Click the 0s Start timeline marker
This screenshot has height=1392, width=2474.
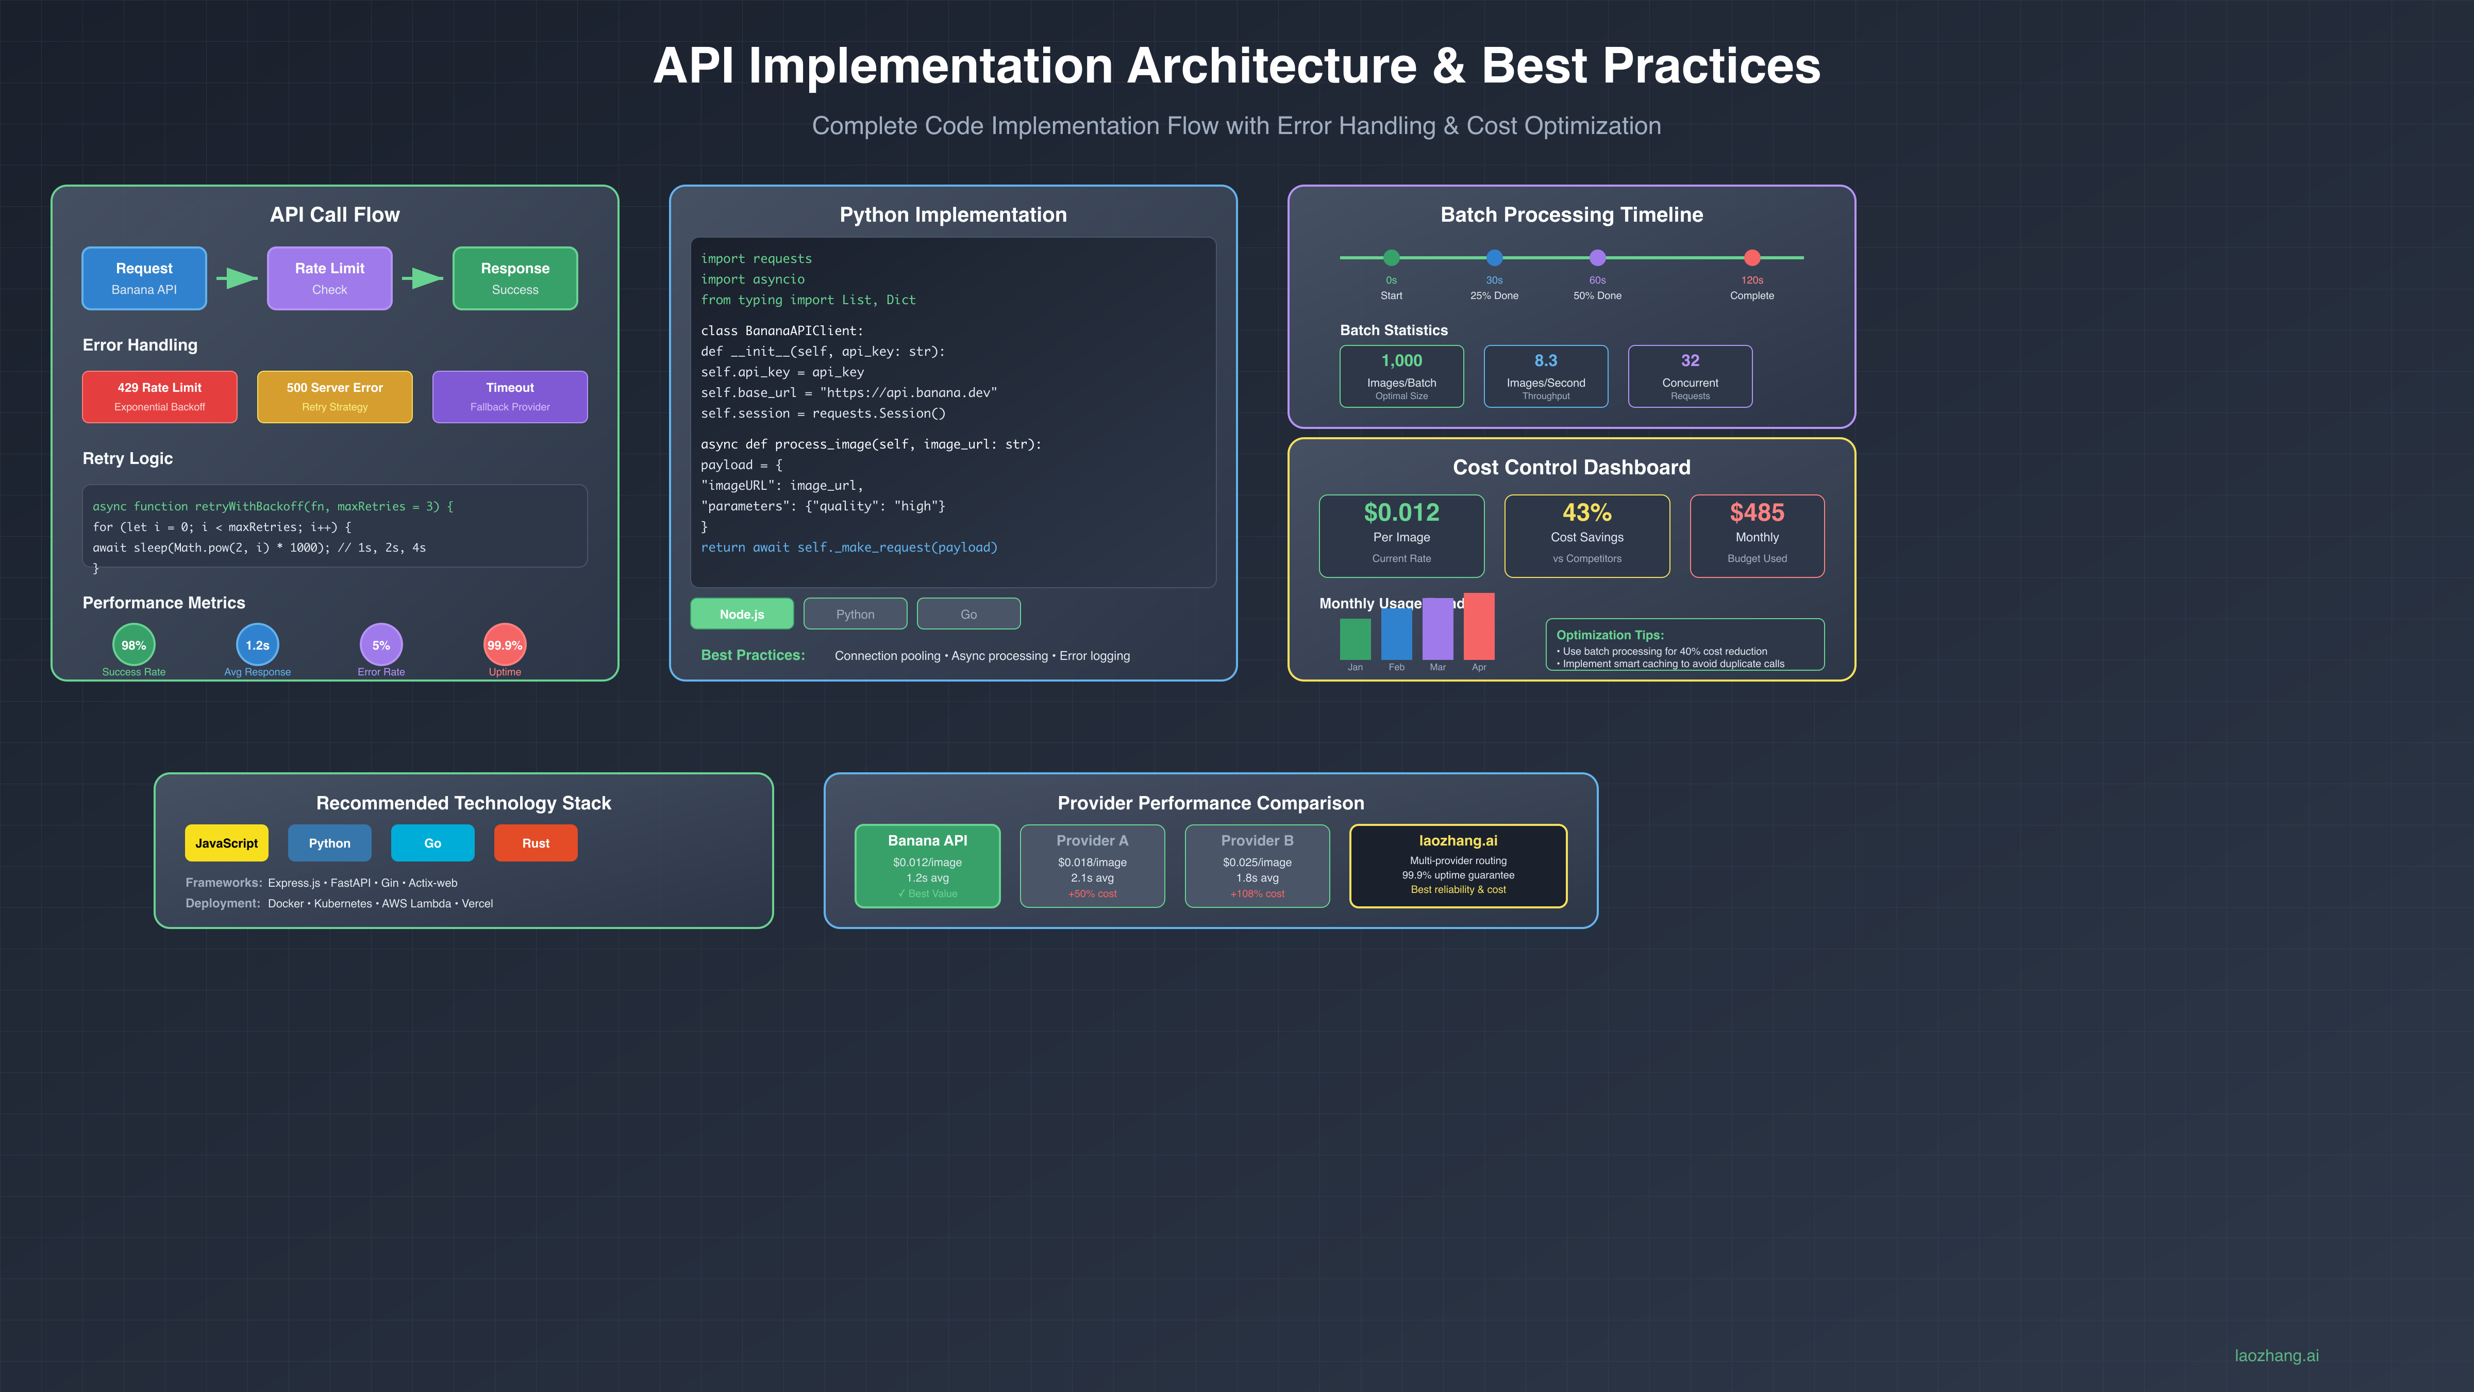point(1392,257)
